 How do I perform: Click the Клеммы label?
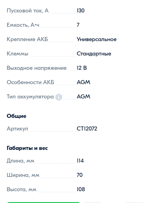click(x=17, y=54)
